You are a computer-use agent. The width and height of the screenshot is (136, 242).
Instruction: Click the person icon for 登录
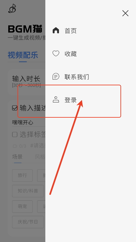click(x=56, y=100)
